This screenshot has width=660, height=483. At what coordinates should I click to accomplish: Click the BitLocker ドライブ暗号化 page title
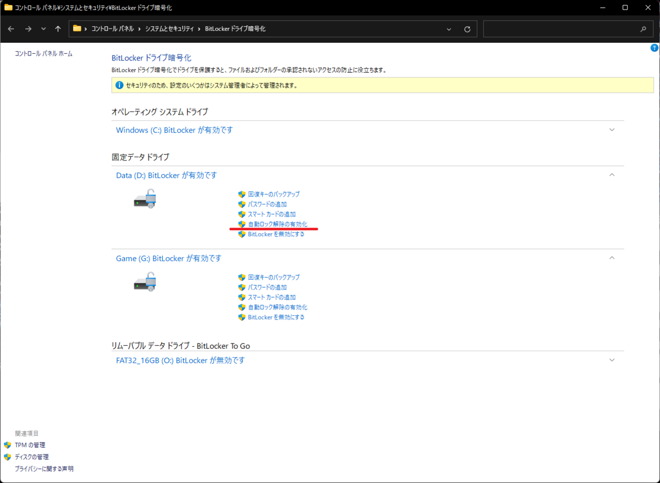click(x=151, y=58)
